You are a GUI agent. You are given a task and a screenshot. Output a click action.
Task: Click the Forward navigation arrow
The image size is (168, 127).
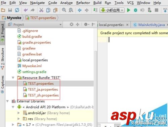[x=87, y=10]
